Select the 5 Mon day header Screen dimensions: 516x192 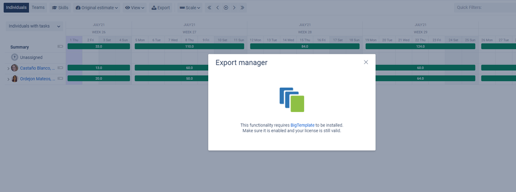(140, 40)
